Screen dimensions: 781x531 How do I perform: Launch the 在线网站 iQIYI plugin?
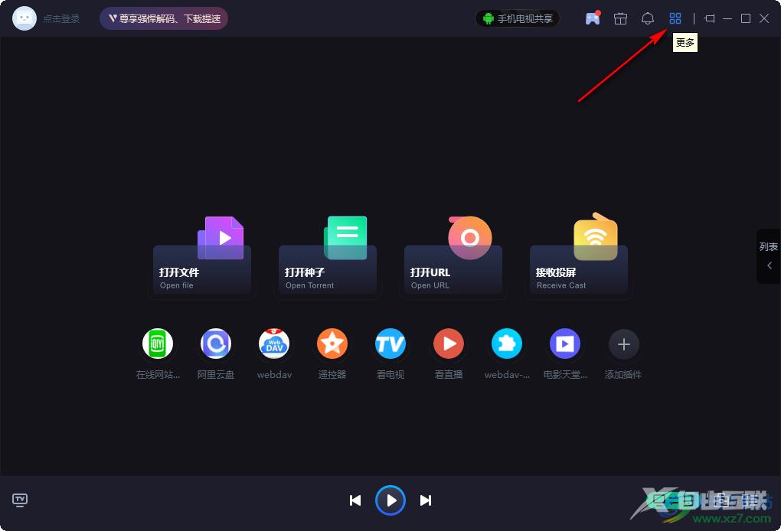(158, 344)
